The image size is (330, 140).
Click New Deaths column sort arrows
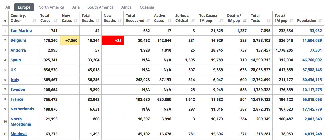pos(120,21)
